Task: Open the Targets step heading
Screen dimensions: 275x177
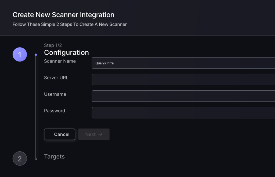Action: [x=54, y=157]
